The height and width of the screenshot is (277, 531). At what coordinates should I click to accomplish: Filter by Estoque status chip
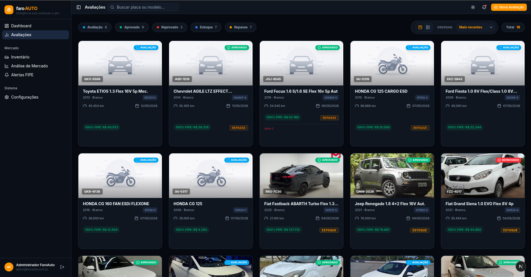[206, 27]
